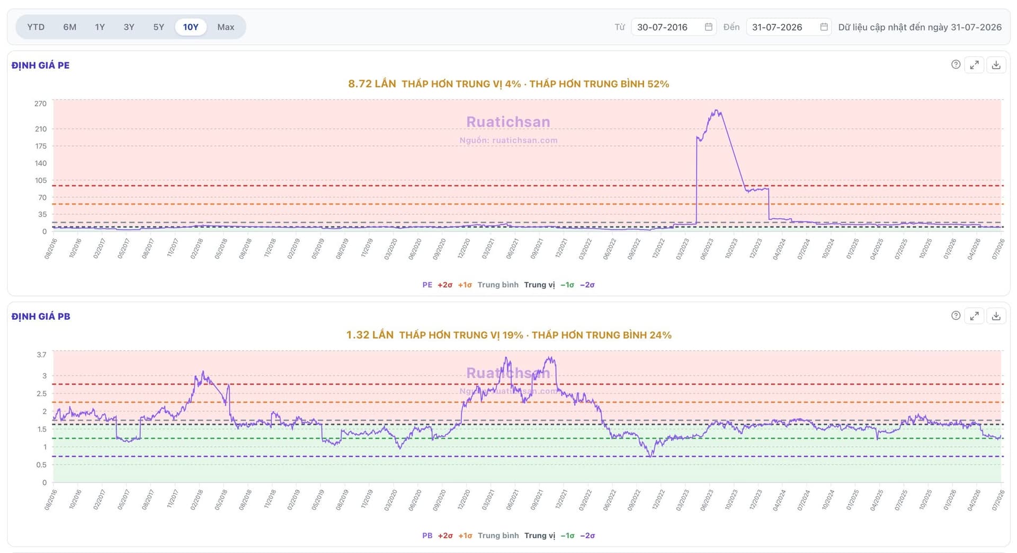Toggle the PE series in the PE chart legend
The width and height of the screenshot is (1017, 553).
pyautogui.click(x=427, y=285)
